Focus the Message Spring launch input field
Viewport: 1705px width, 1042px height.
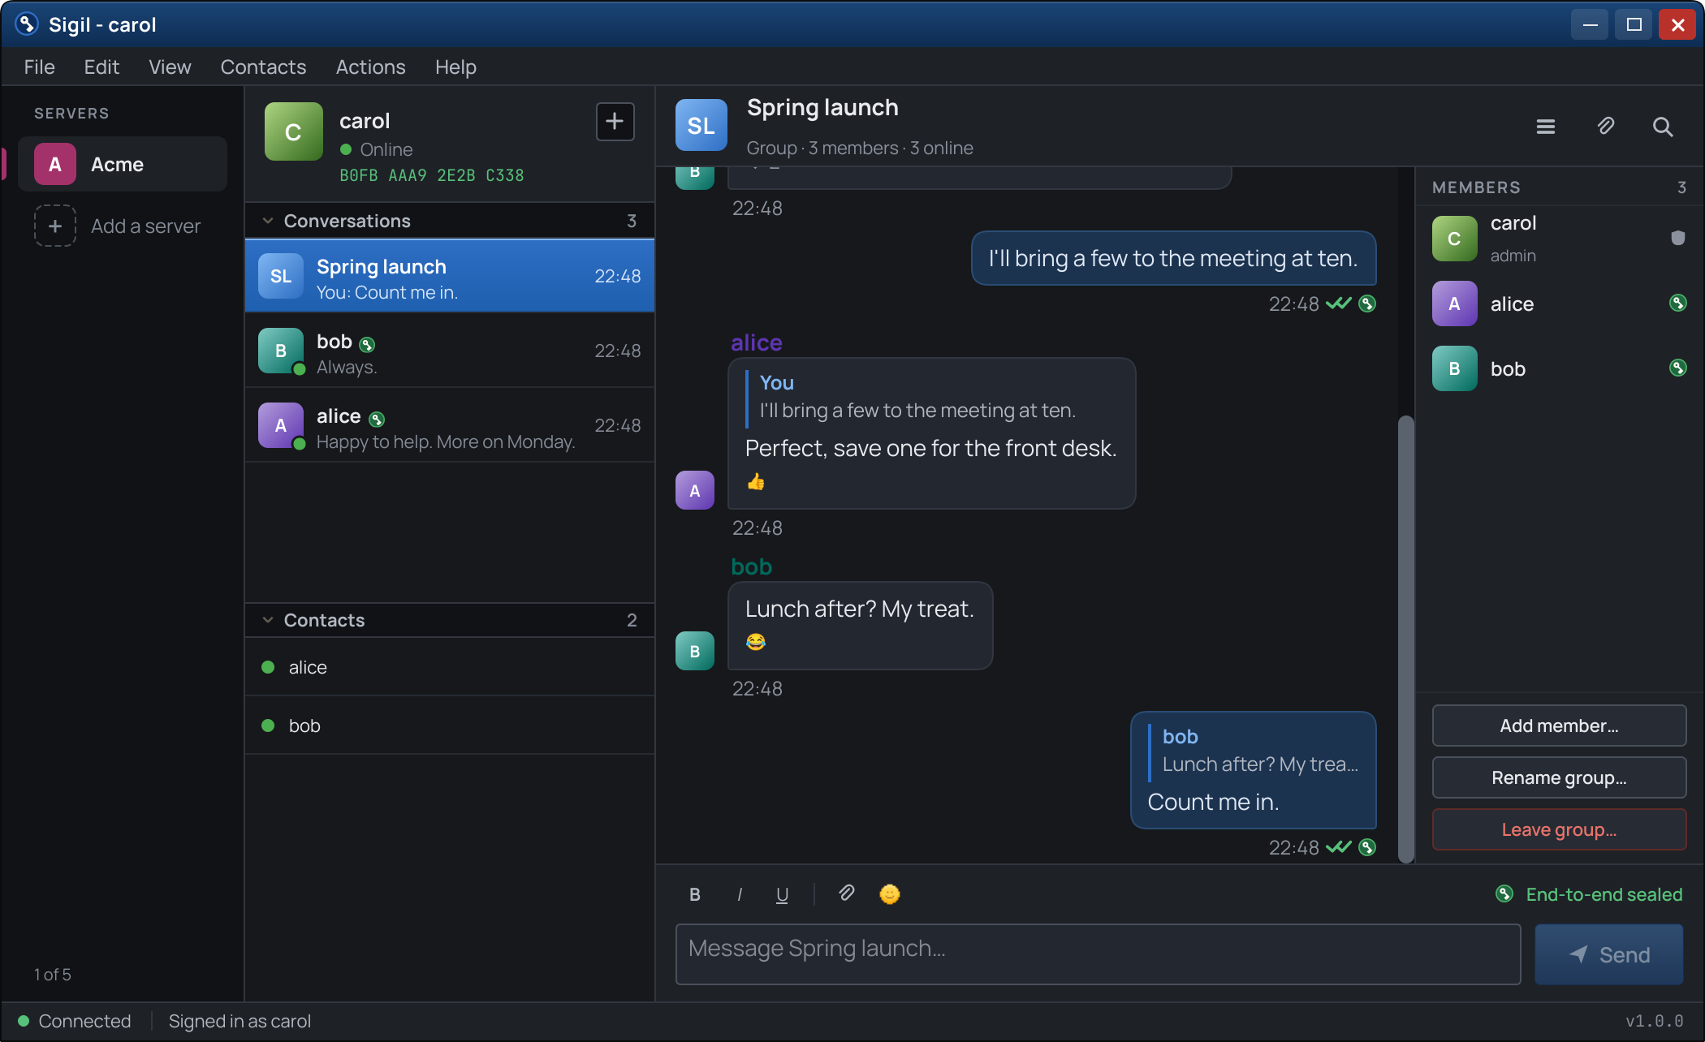tap(1098, 954)
